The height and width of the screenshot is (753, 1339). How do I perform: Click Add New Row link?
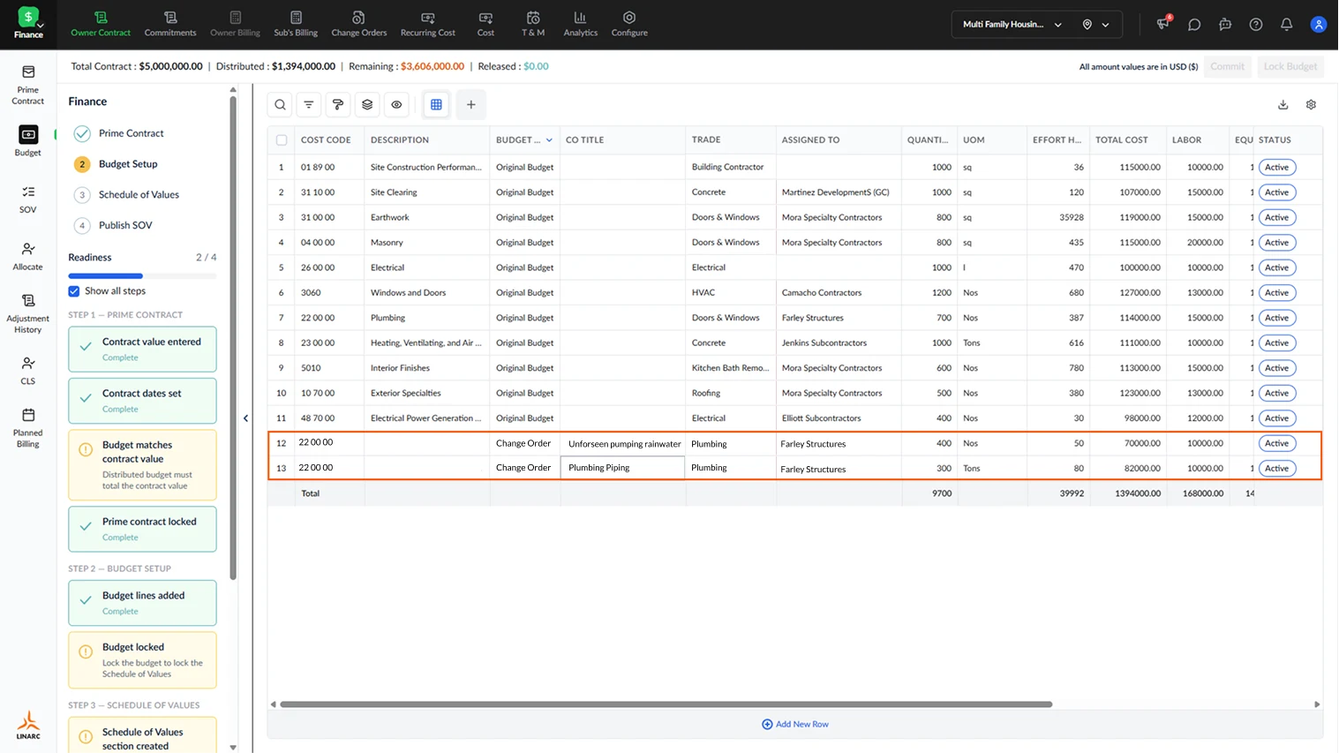click(795, 724)
